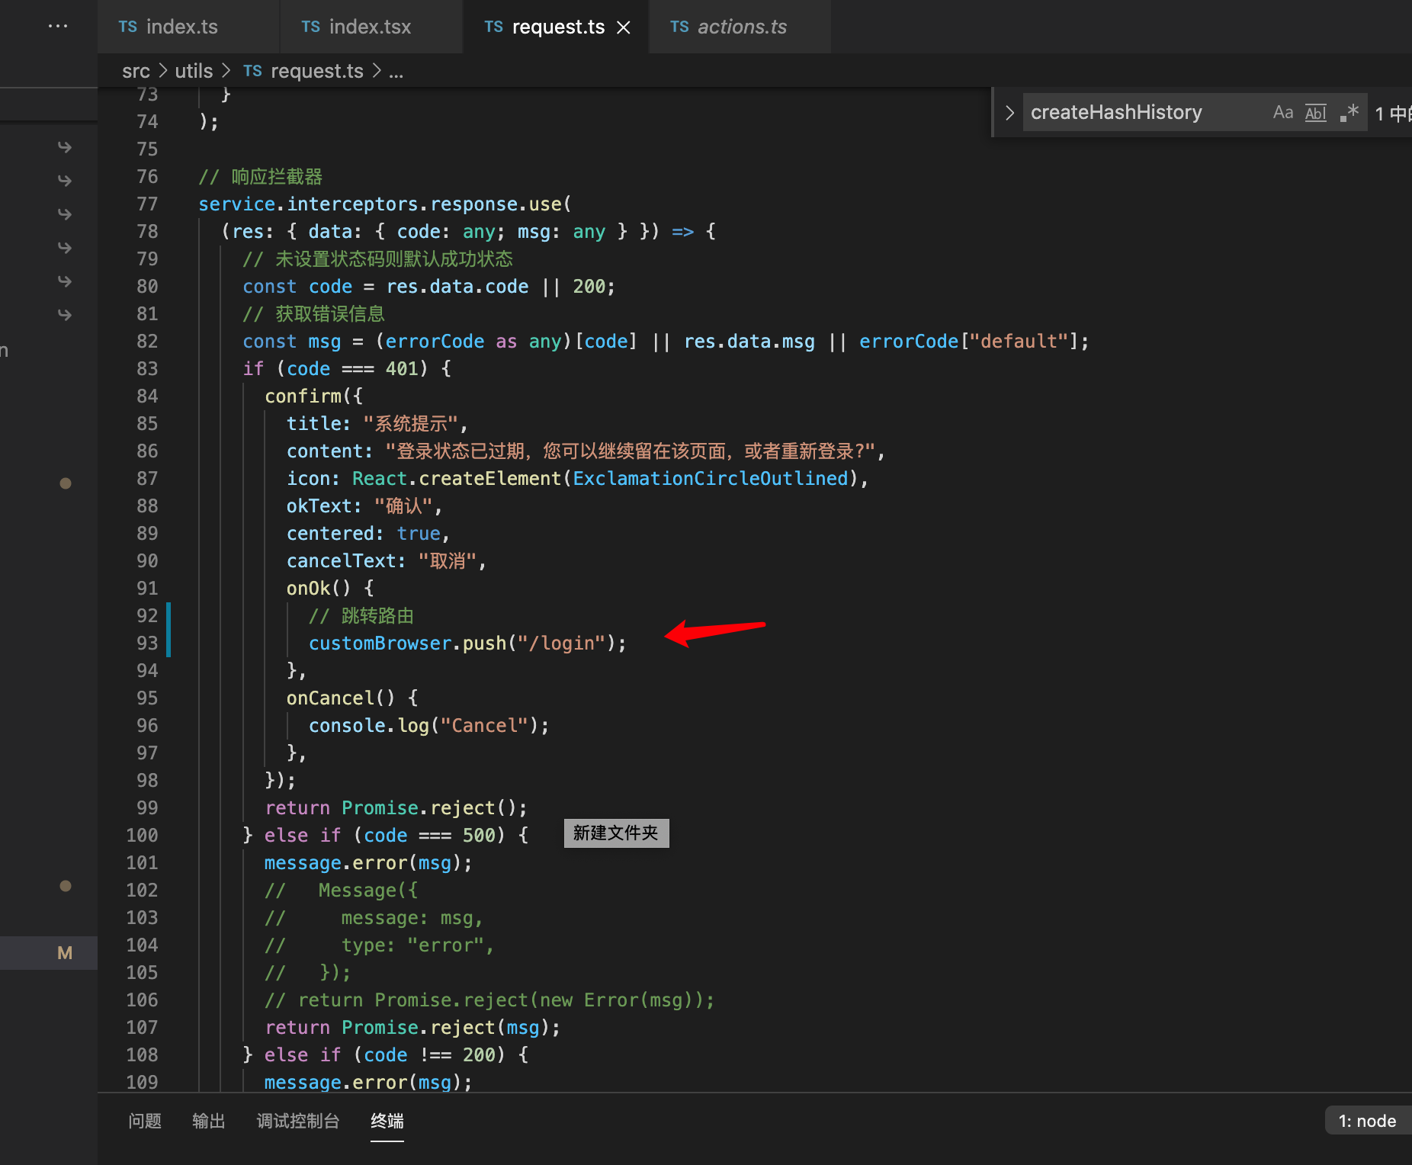Click "service" identifier on line 77
1412x1165 pixels.
tap(236, 204)
